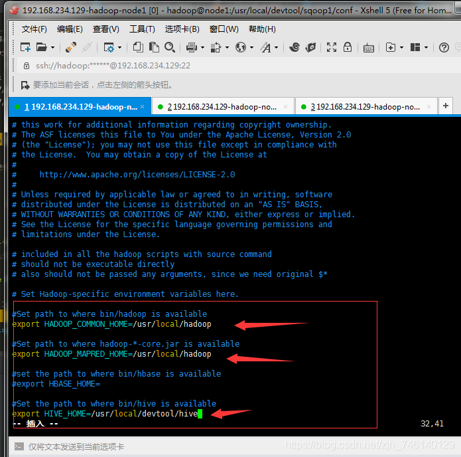
Task: Click the Copy icon
Action: point(138,47)
